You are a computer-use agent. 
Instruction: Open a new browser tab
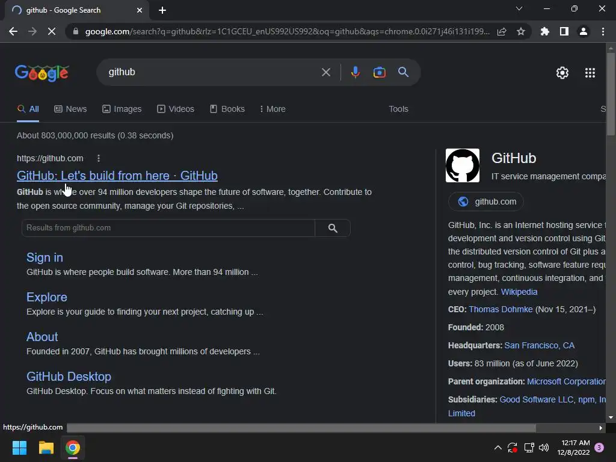coord(162,10)
